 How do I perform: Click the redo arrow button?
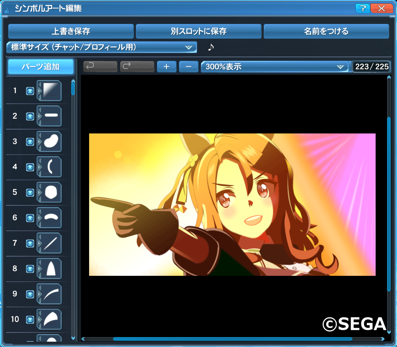coord(137,67)
